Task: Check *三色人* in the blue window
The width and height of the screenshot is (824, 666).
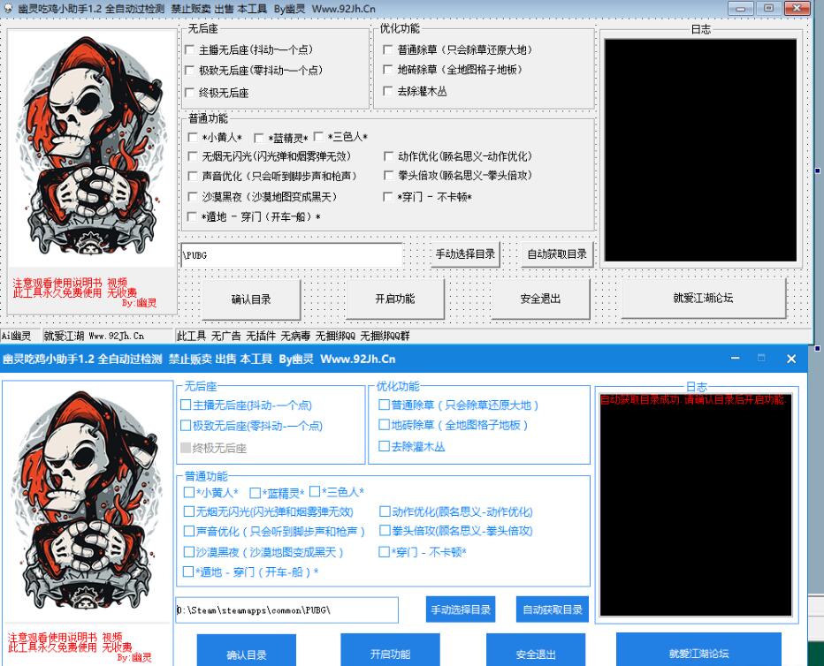Action: 315,491
